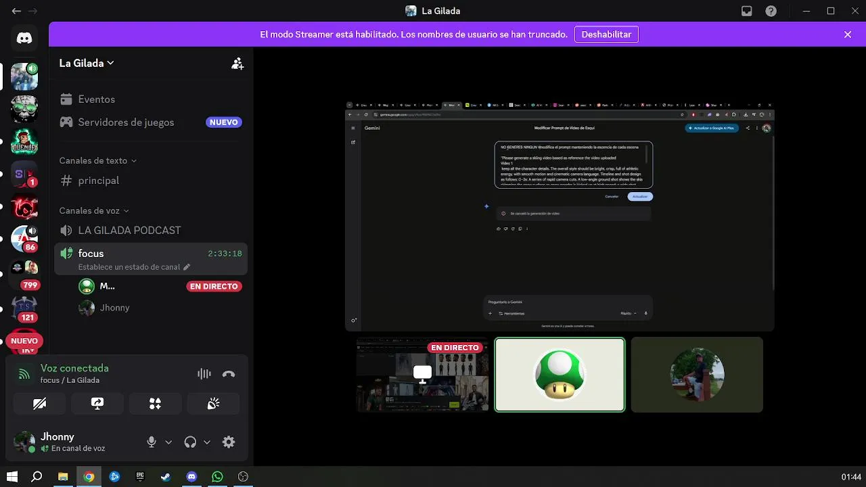Screen dimensions: 866x487
Task: Open Jhonny's user profile panel
Action: tap(74, 442)
